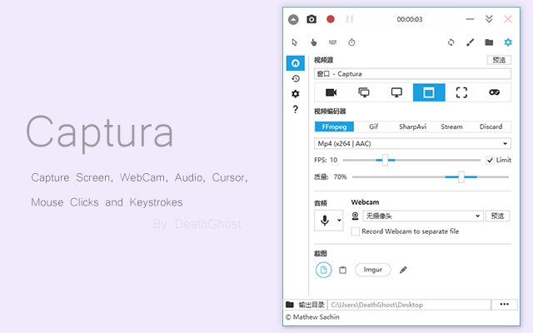Pause the recording
Image resolution: width=533 pixels, height=333 pixels.
coord(350,19)
